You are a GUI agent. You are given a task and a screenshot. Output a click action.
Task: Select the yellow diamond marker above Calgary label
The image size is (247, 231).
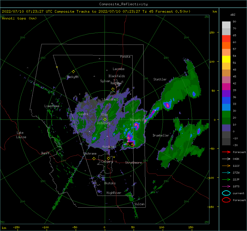pos(108,158)
